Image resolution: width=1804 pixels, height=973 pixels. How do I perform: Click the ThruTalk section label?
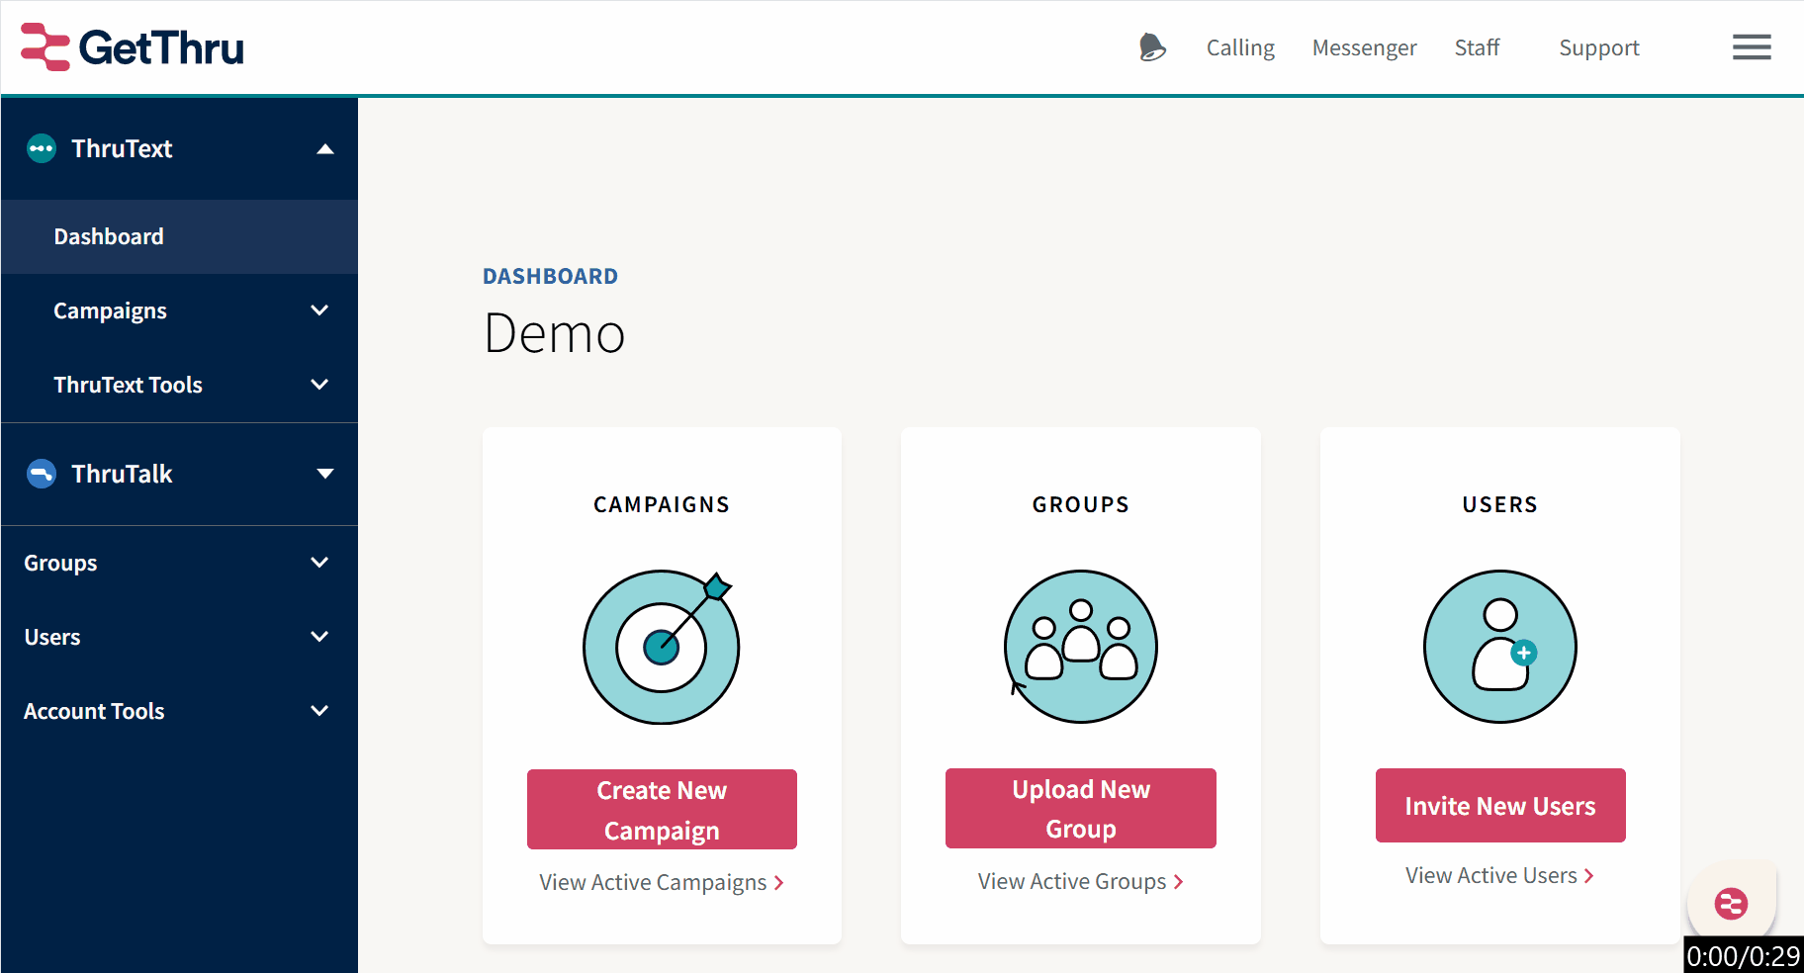[122, 474]
